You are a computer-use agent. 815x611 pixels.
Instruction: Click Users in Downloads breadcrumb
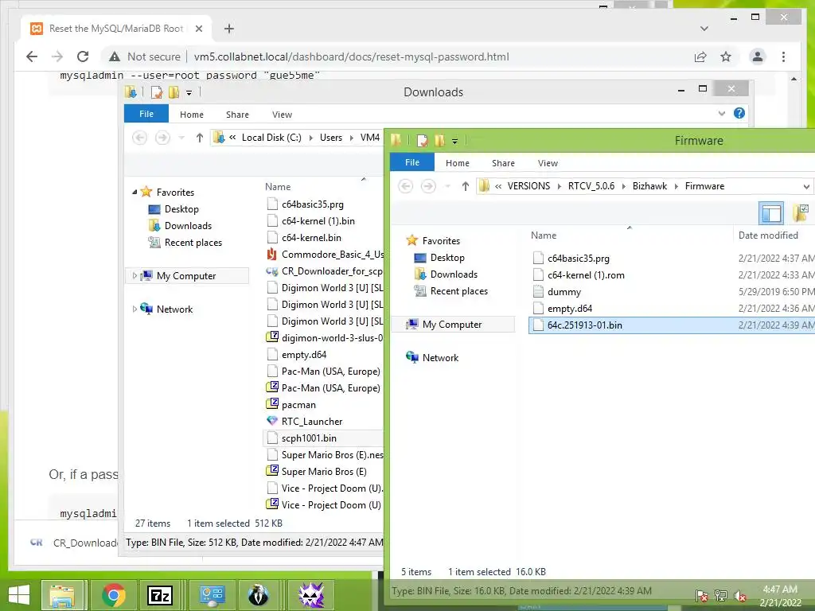click(331, 138)
